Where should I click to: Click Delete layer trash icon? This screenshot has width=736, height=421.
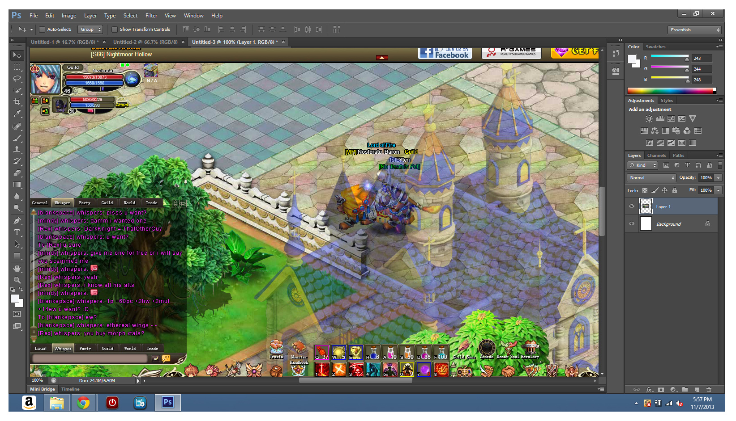[x=709, y=390]
